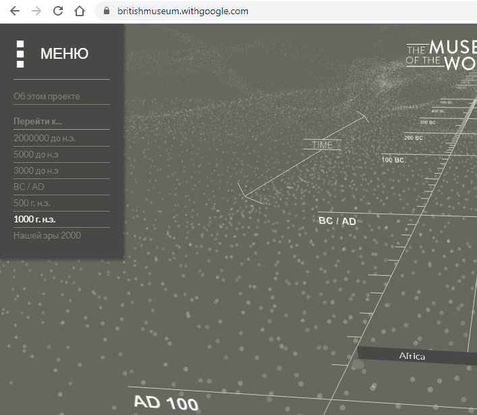Viewport: 477px width, 415px height.
Task: Click the МЕНЮ heading text
Action: pos(65,54)
